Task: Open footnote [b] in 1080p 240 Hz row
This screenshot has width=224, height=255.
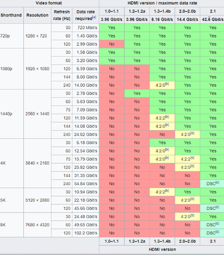Action: (x=167, y=84)
